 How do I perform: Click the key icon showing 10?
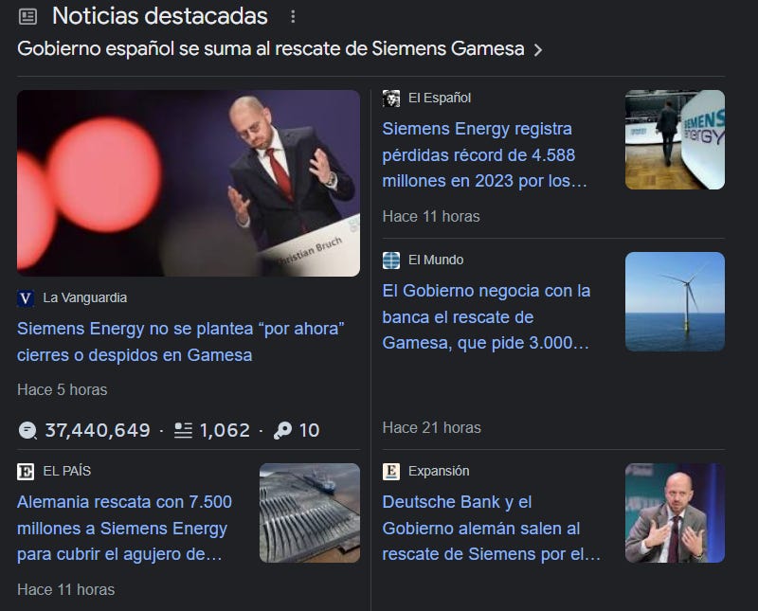[x=282, y=430]
